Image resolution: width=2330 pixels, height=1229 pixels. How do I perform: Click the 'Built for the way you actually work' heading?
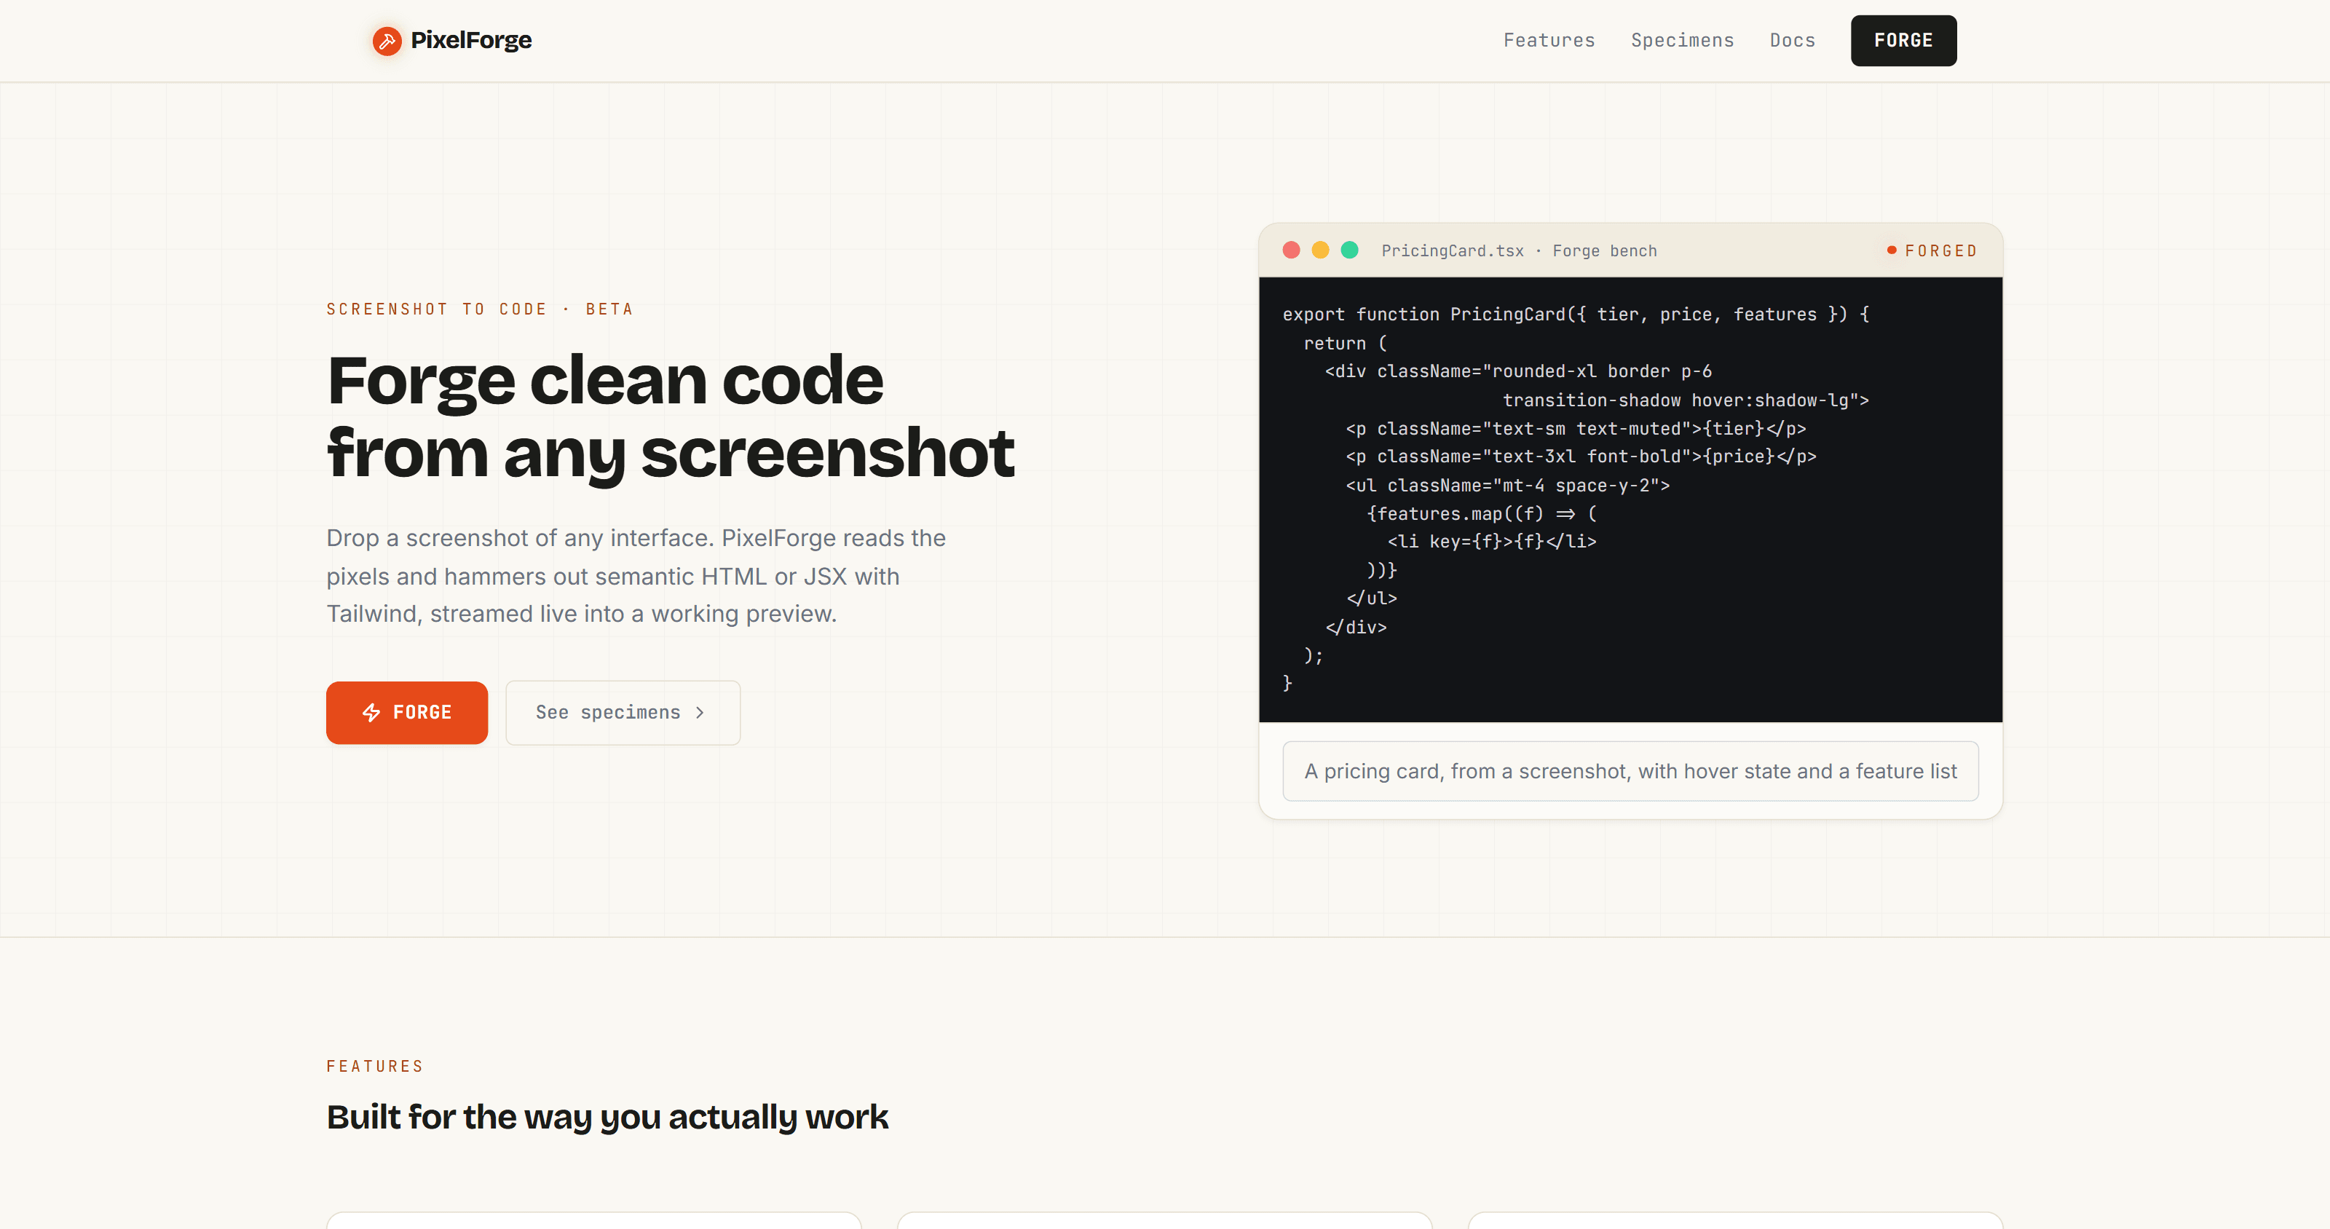(x=607, y=1117)
